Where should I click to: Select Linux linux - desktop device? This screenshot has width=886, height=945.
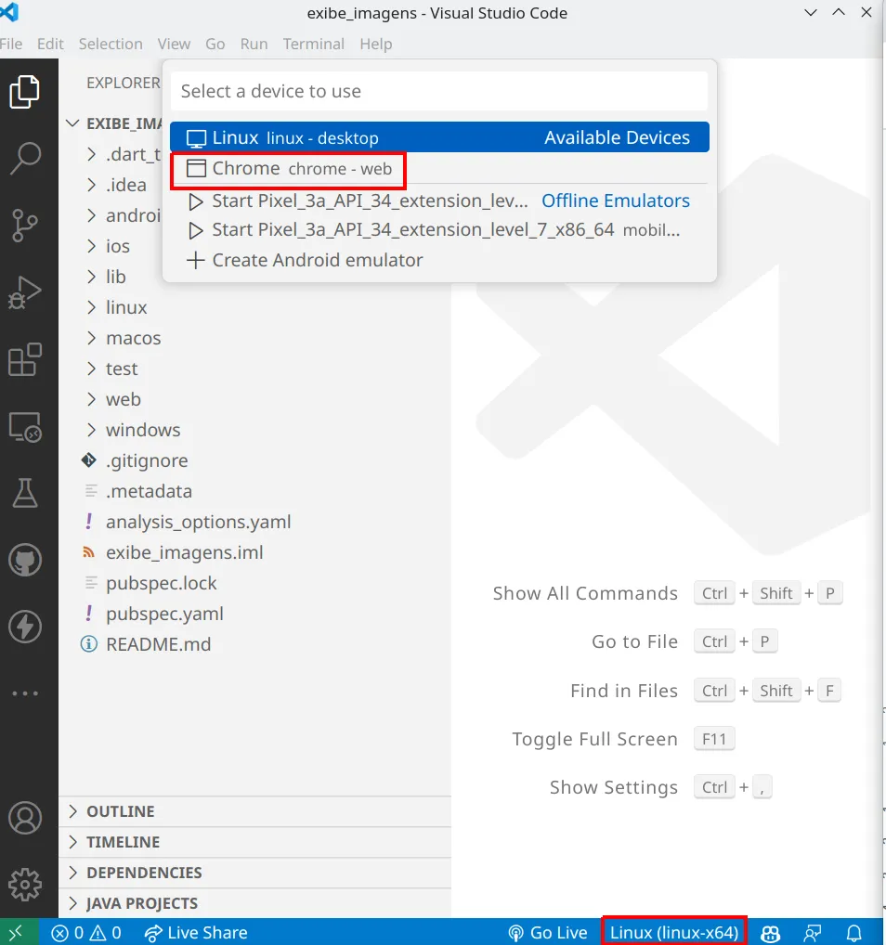(439, 137)
